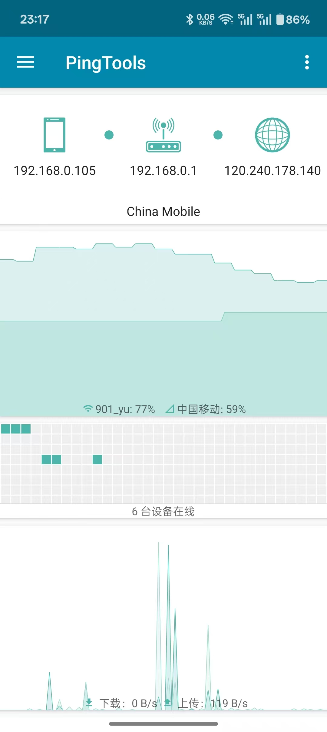
Task: Tap the phone device icon
Action: click(x=54, y=135)
